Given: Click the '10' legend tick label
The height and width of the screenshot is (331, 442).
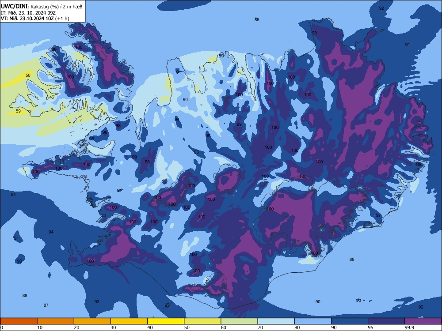Looking at the screenshot, I should (40, 327).
